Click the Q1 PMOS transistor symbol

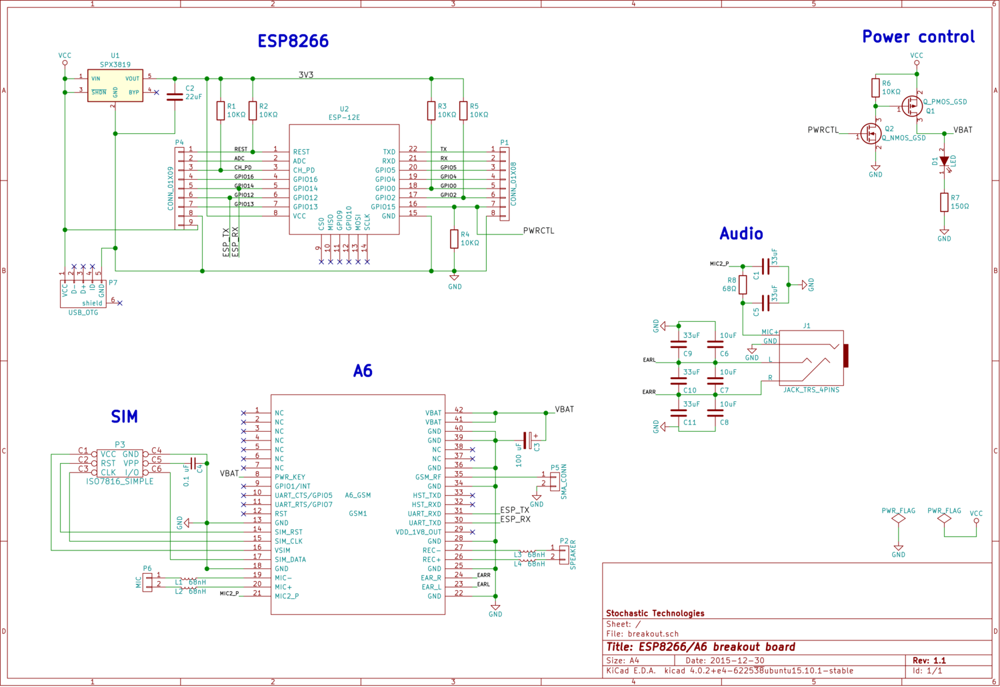(913, 107)
